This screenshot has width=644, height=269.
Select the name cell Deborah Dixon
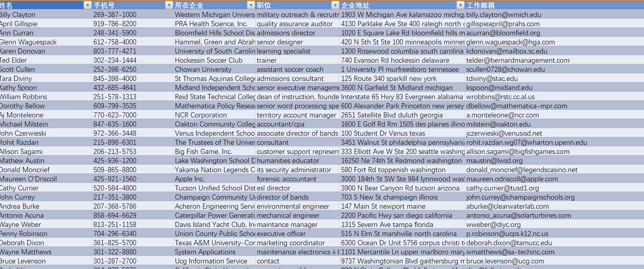46,243
